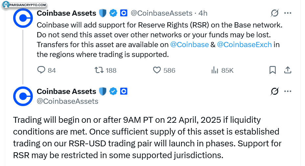View analytics showing 85K views
The image size is (305, 166).
(215, 70)
